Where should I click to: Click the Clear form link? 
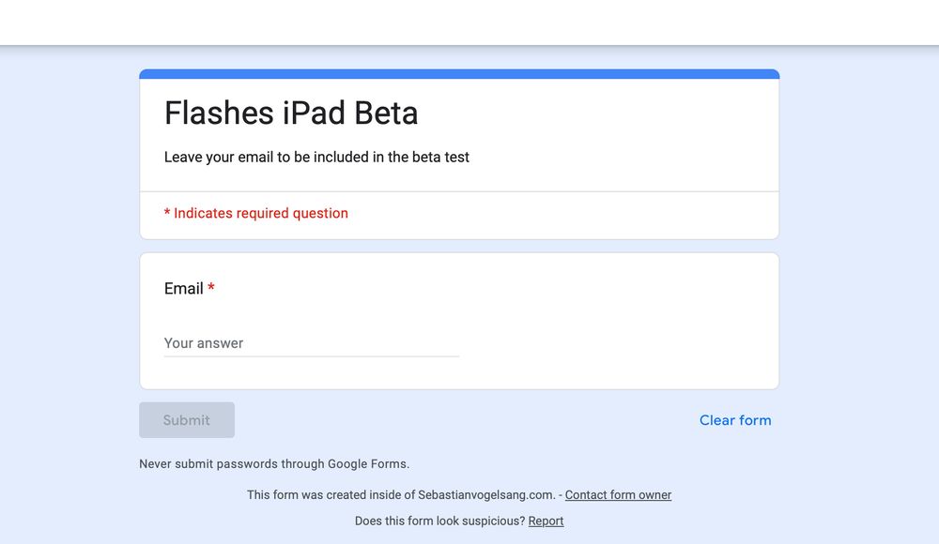coord(735,420)
